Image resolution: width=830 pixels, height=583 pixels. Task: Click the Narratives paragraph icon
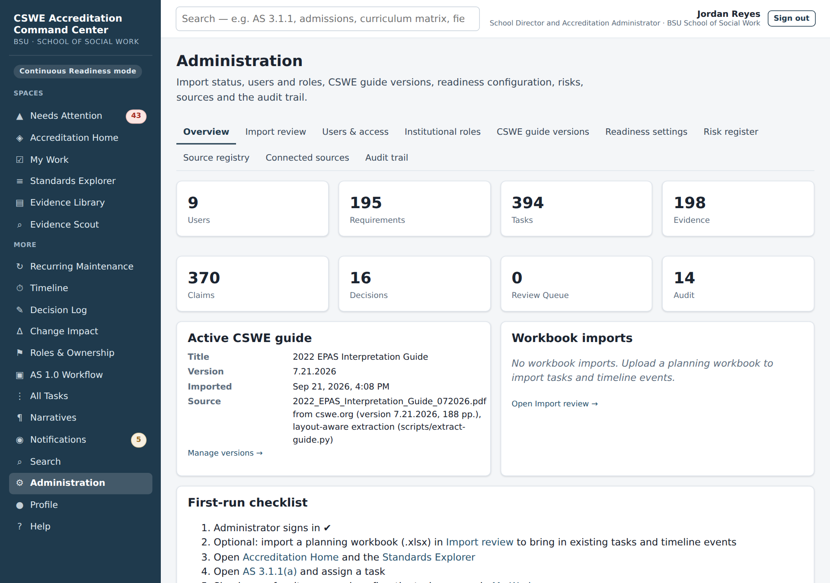click(x=19, y=418)
